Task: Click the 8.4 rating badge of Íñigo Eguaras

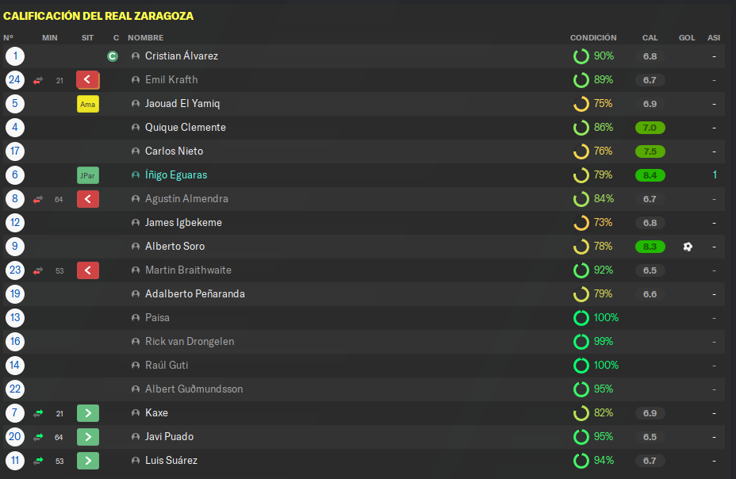Action: pyautogui.click(x=650, y=175)
